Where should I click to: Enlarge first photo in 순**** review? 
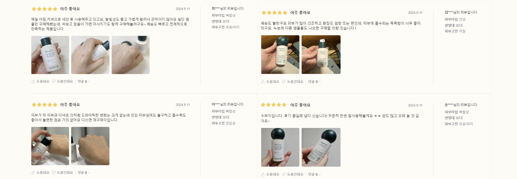pos(280,147)
